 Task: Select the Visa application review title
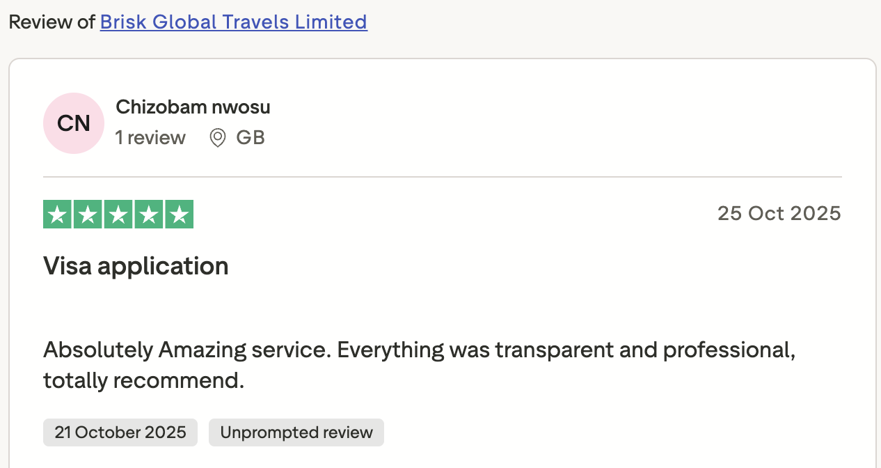(136, 265)
